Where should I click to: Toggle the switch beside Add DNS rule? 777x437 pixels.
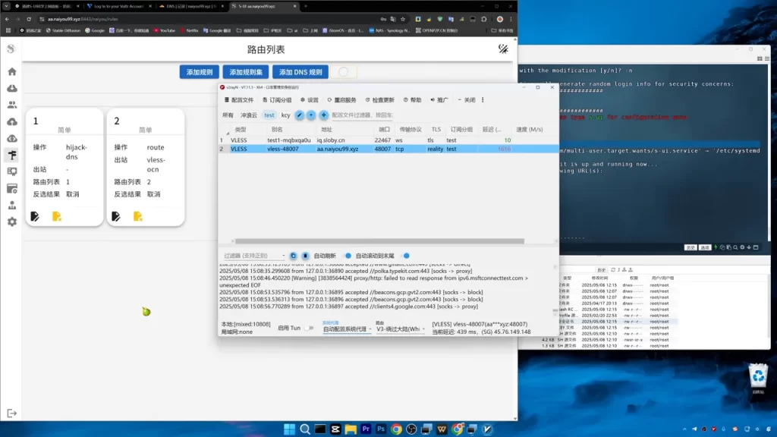[344, 72]
